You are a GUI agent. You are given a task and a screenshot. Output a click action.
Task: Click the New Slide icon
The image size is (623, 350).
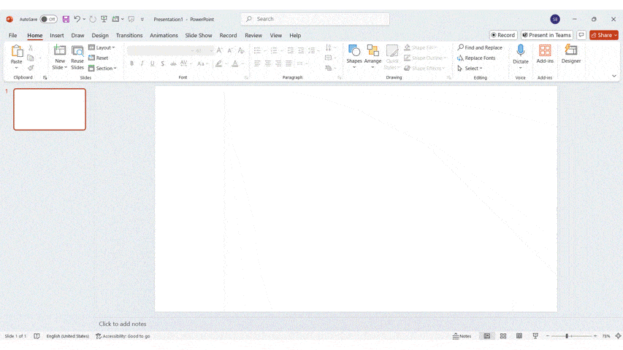[60, 50]
